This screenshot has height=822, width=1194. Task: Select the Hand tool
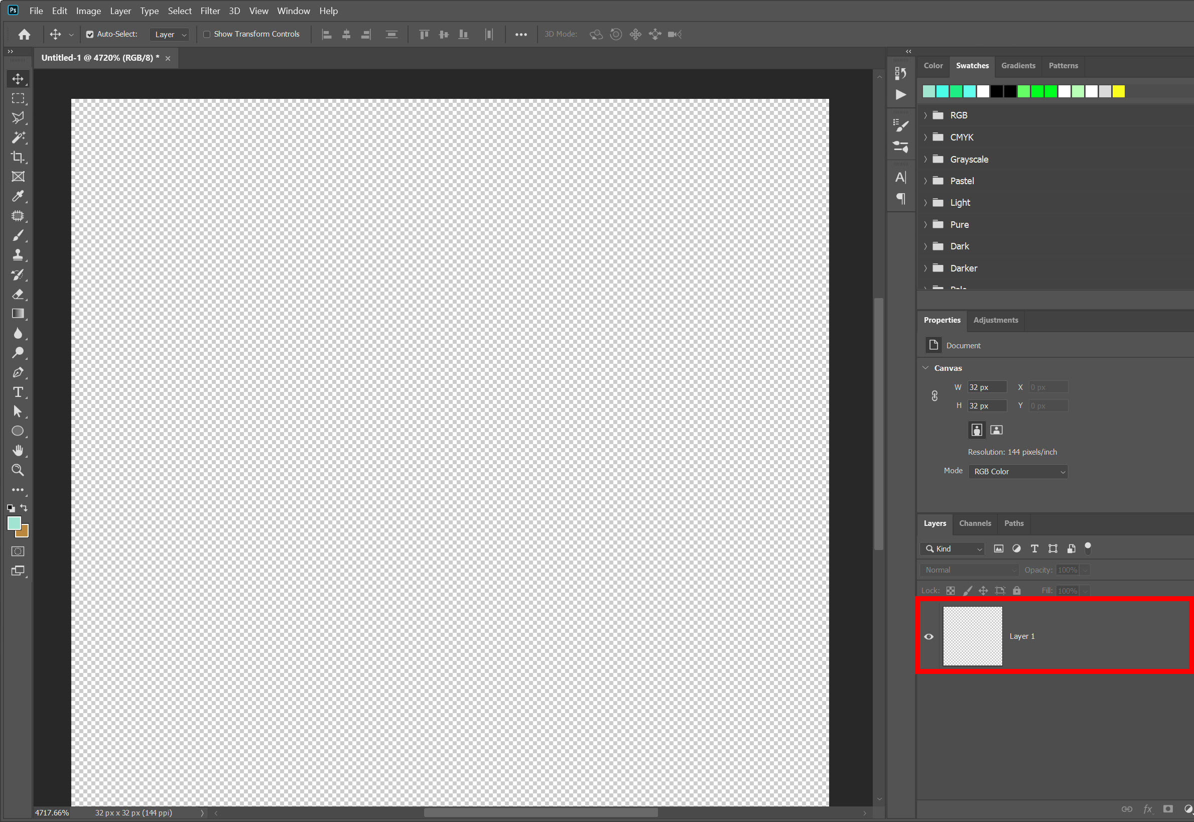18,451
